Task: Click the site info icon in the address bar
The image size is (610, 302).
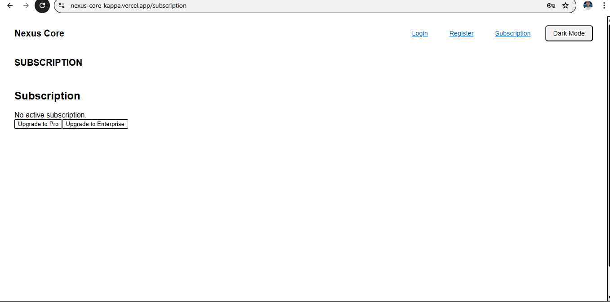Action: [61, 6]
